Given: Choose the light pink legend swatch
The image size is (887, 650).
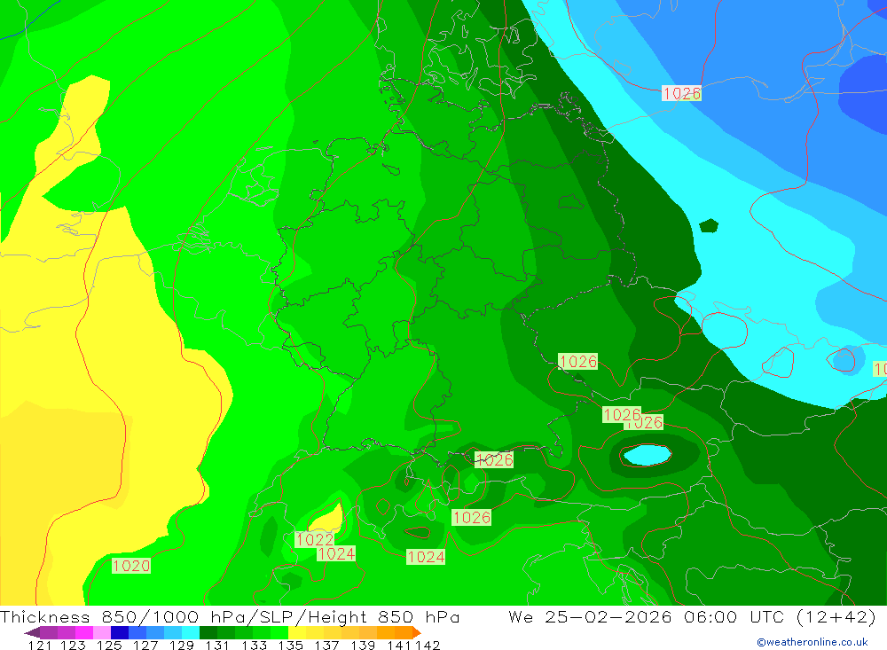Looking at the screenshot, I should click(102, 632).
